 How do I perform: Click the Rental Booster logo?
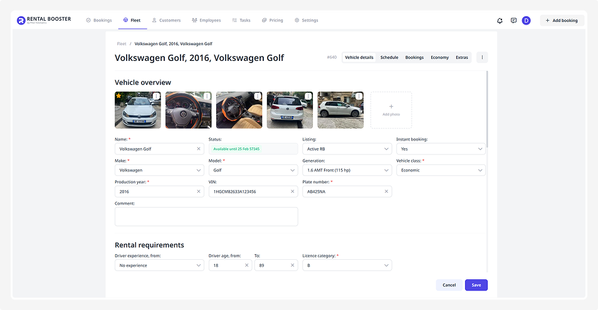tap(44, 20)
